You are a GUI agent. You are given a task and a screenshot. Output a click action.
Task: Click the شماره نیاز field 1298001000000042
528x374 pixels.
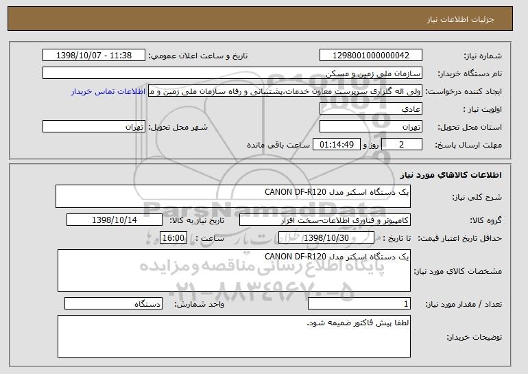click(x=371, y=56)
